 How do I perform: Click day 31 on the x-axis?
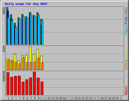121,98
